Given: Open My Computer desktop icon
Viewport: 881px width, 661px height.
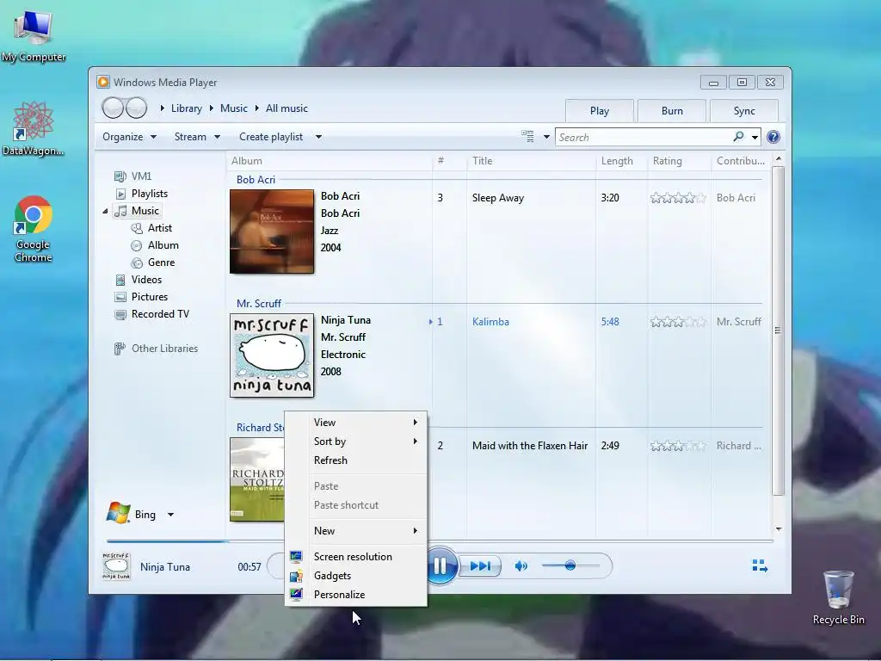Looking at the screenshot, I should (x=34, y=37).
